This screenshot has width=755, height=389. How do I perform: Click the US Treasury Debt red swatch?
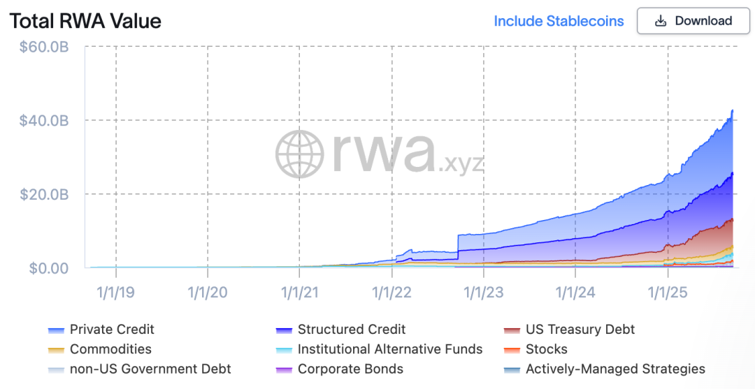[512, 330]
